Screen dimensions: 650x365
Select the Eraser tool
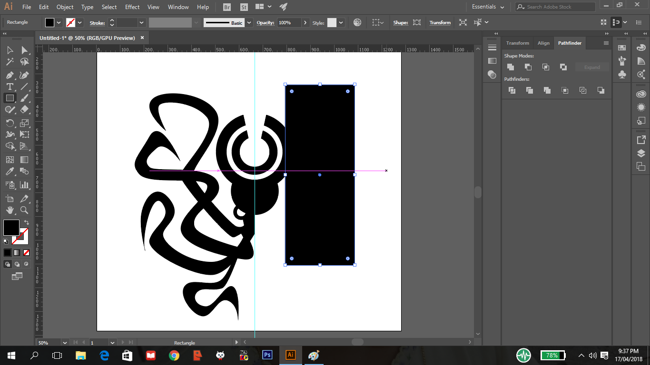pos(24,109)
